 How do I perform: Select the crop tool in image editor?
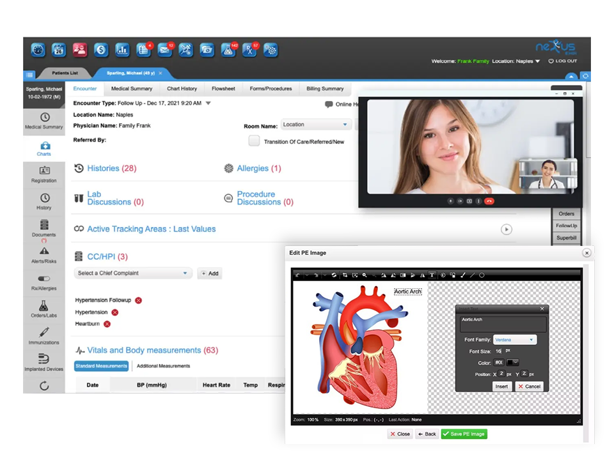345,275
